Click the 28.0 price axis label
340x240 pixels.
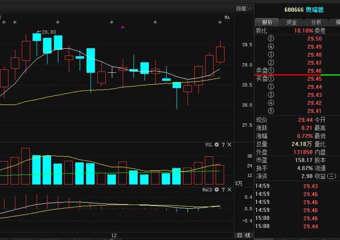[x=247, y=105]
